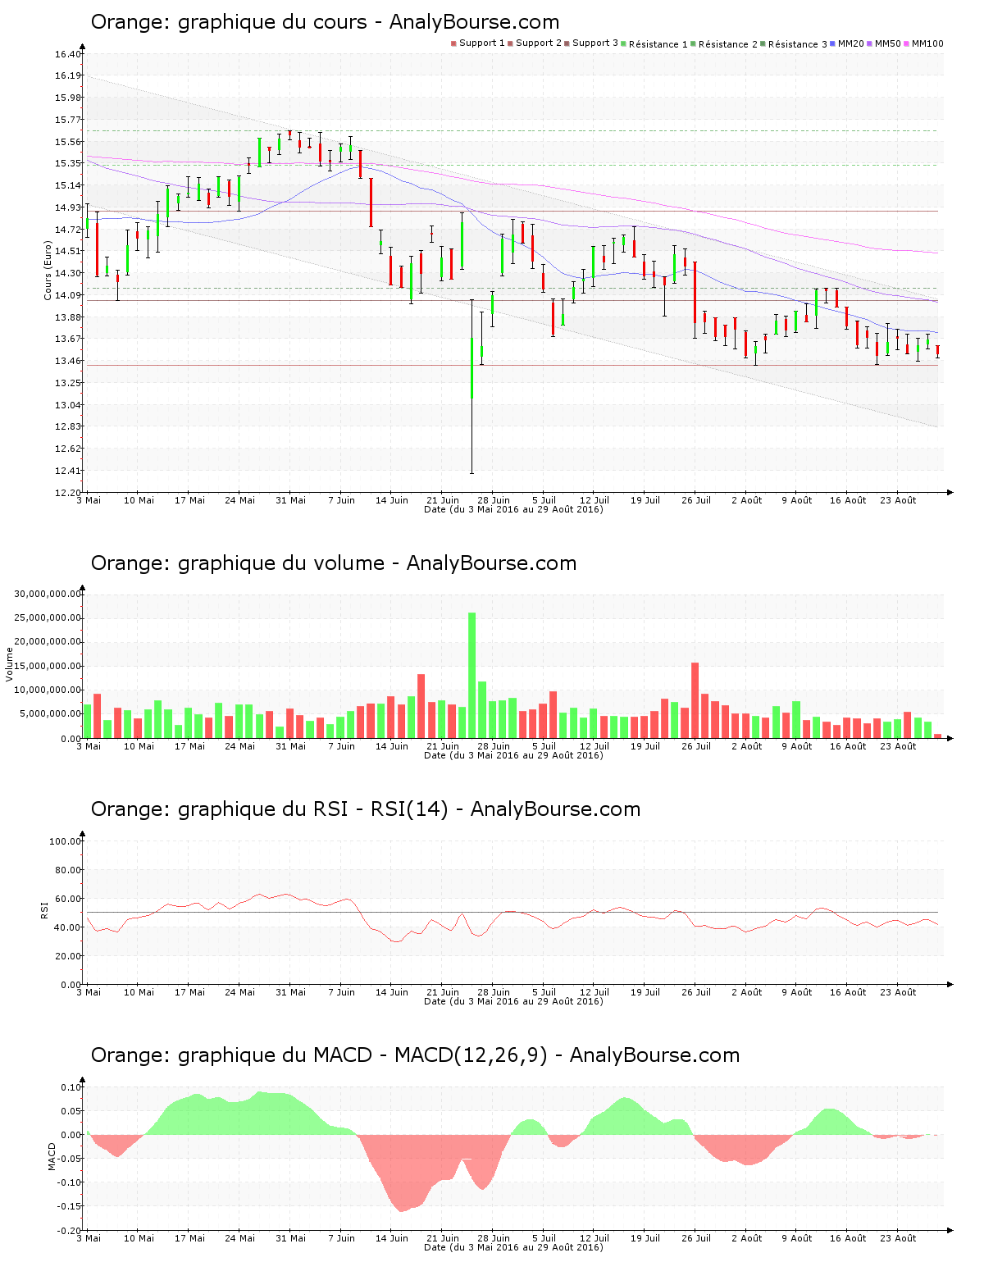
Task: Click the 12.20 value on price axis
Action: (x=68, y=493)
